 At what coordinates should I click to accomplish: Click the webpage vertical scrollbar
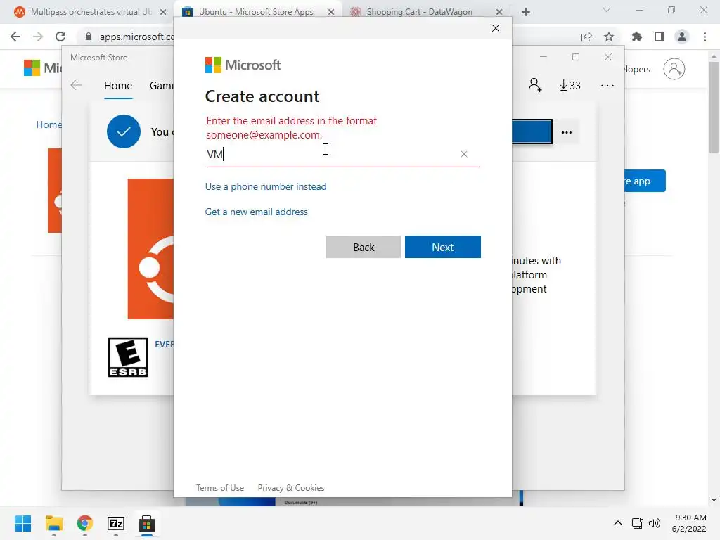(714, 107)
